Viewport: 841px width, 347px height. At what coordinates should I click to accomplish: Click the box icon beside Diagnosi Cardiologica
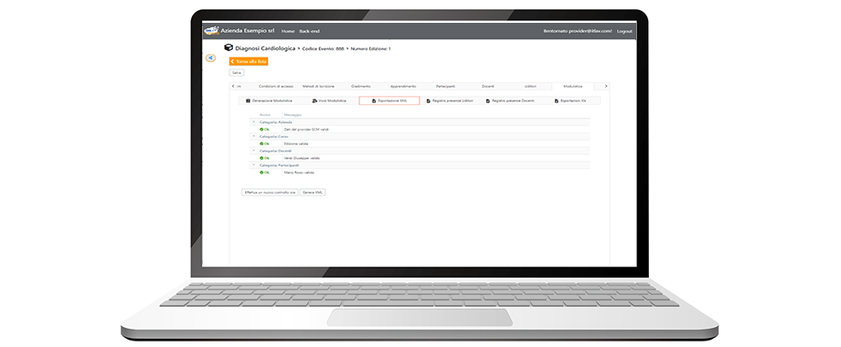click(x=229, y=47)
